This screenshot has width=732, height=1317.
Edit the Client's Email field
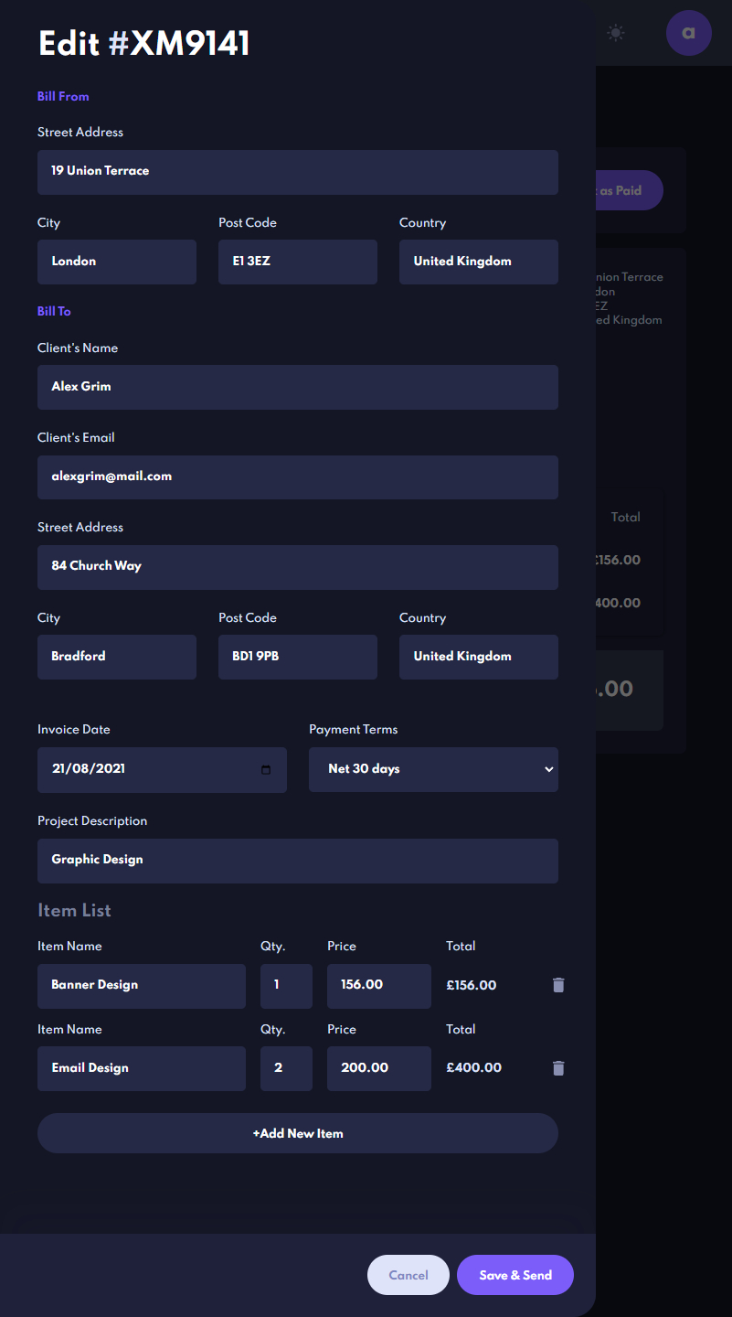297,476
